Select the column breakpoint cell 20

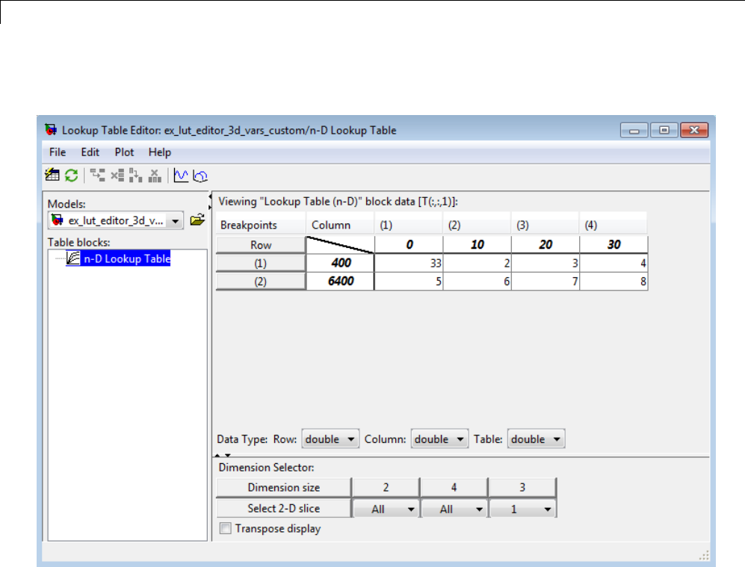tap(545, 244)
